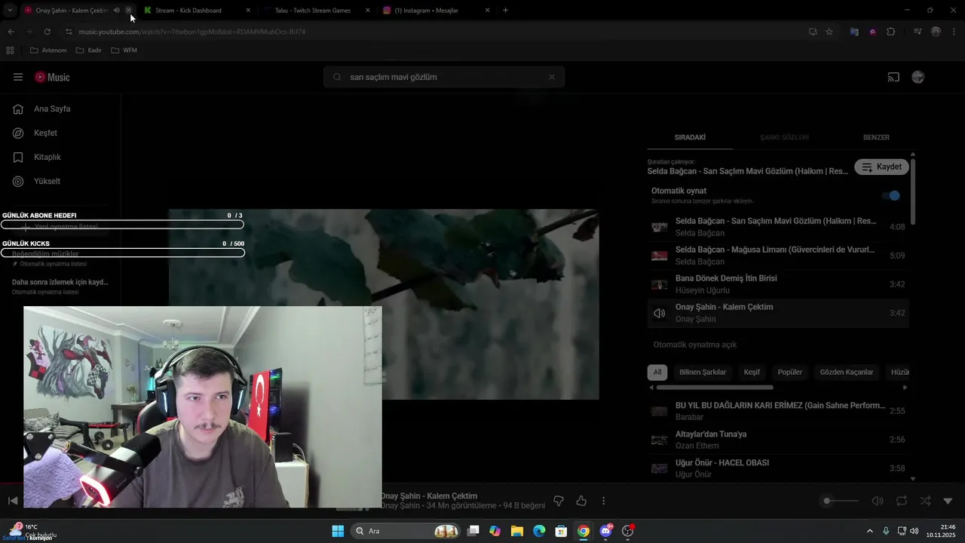Click the queue panel vertical scrollbar
This screenshot has width=965, height=543.
[913, 192]
